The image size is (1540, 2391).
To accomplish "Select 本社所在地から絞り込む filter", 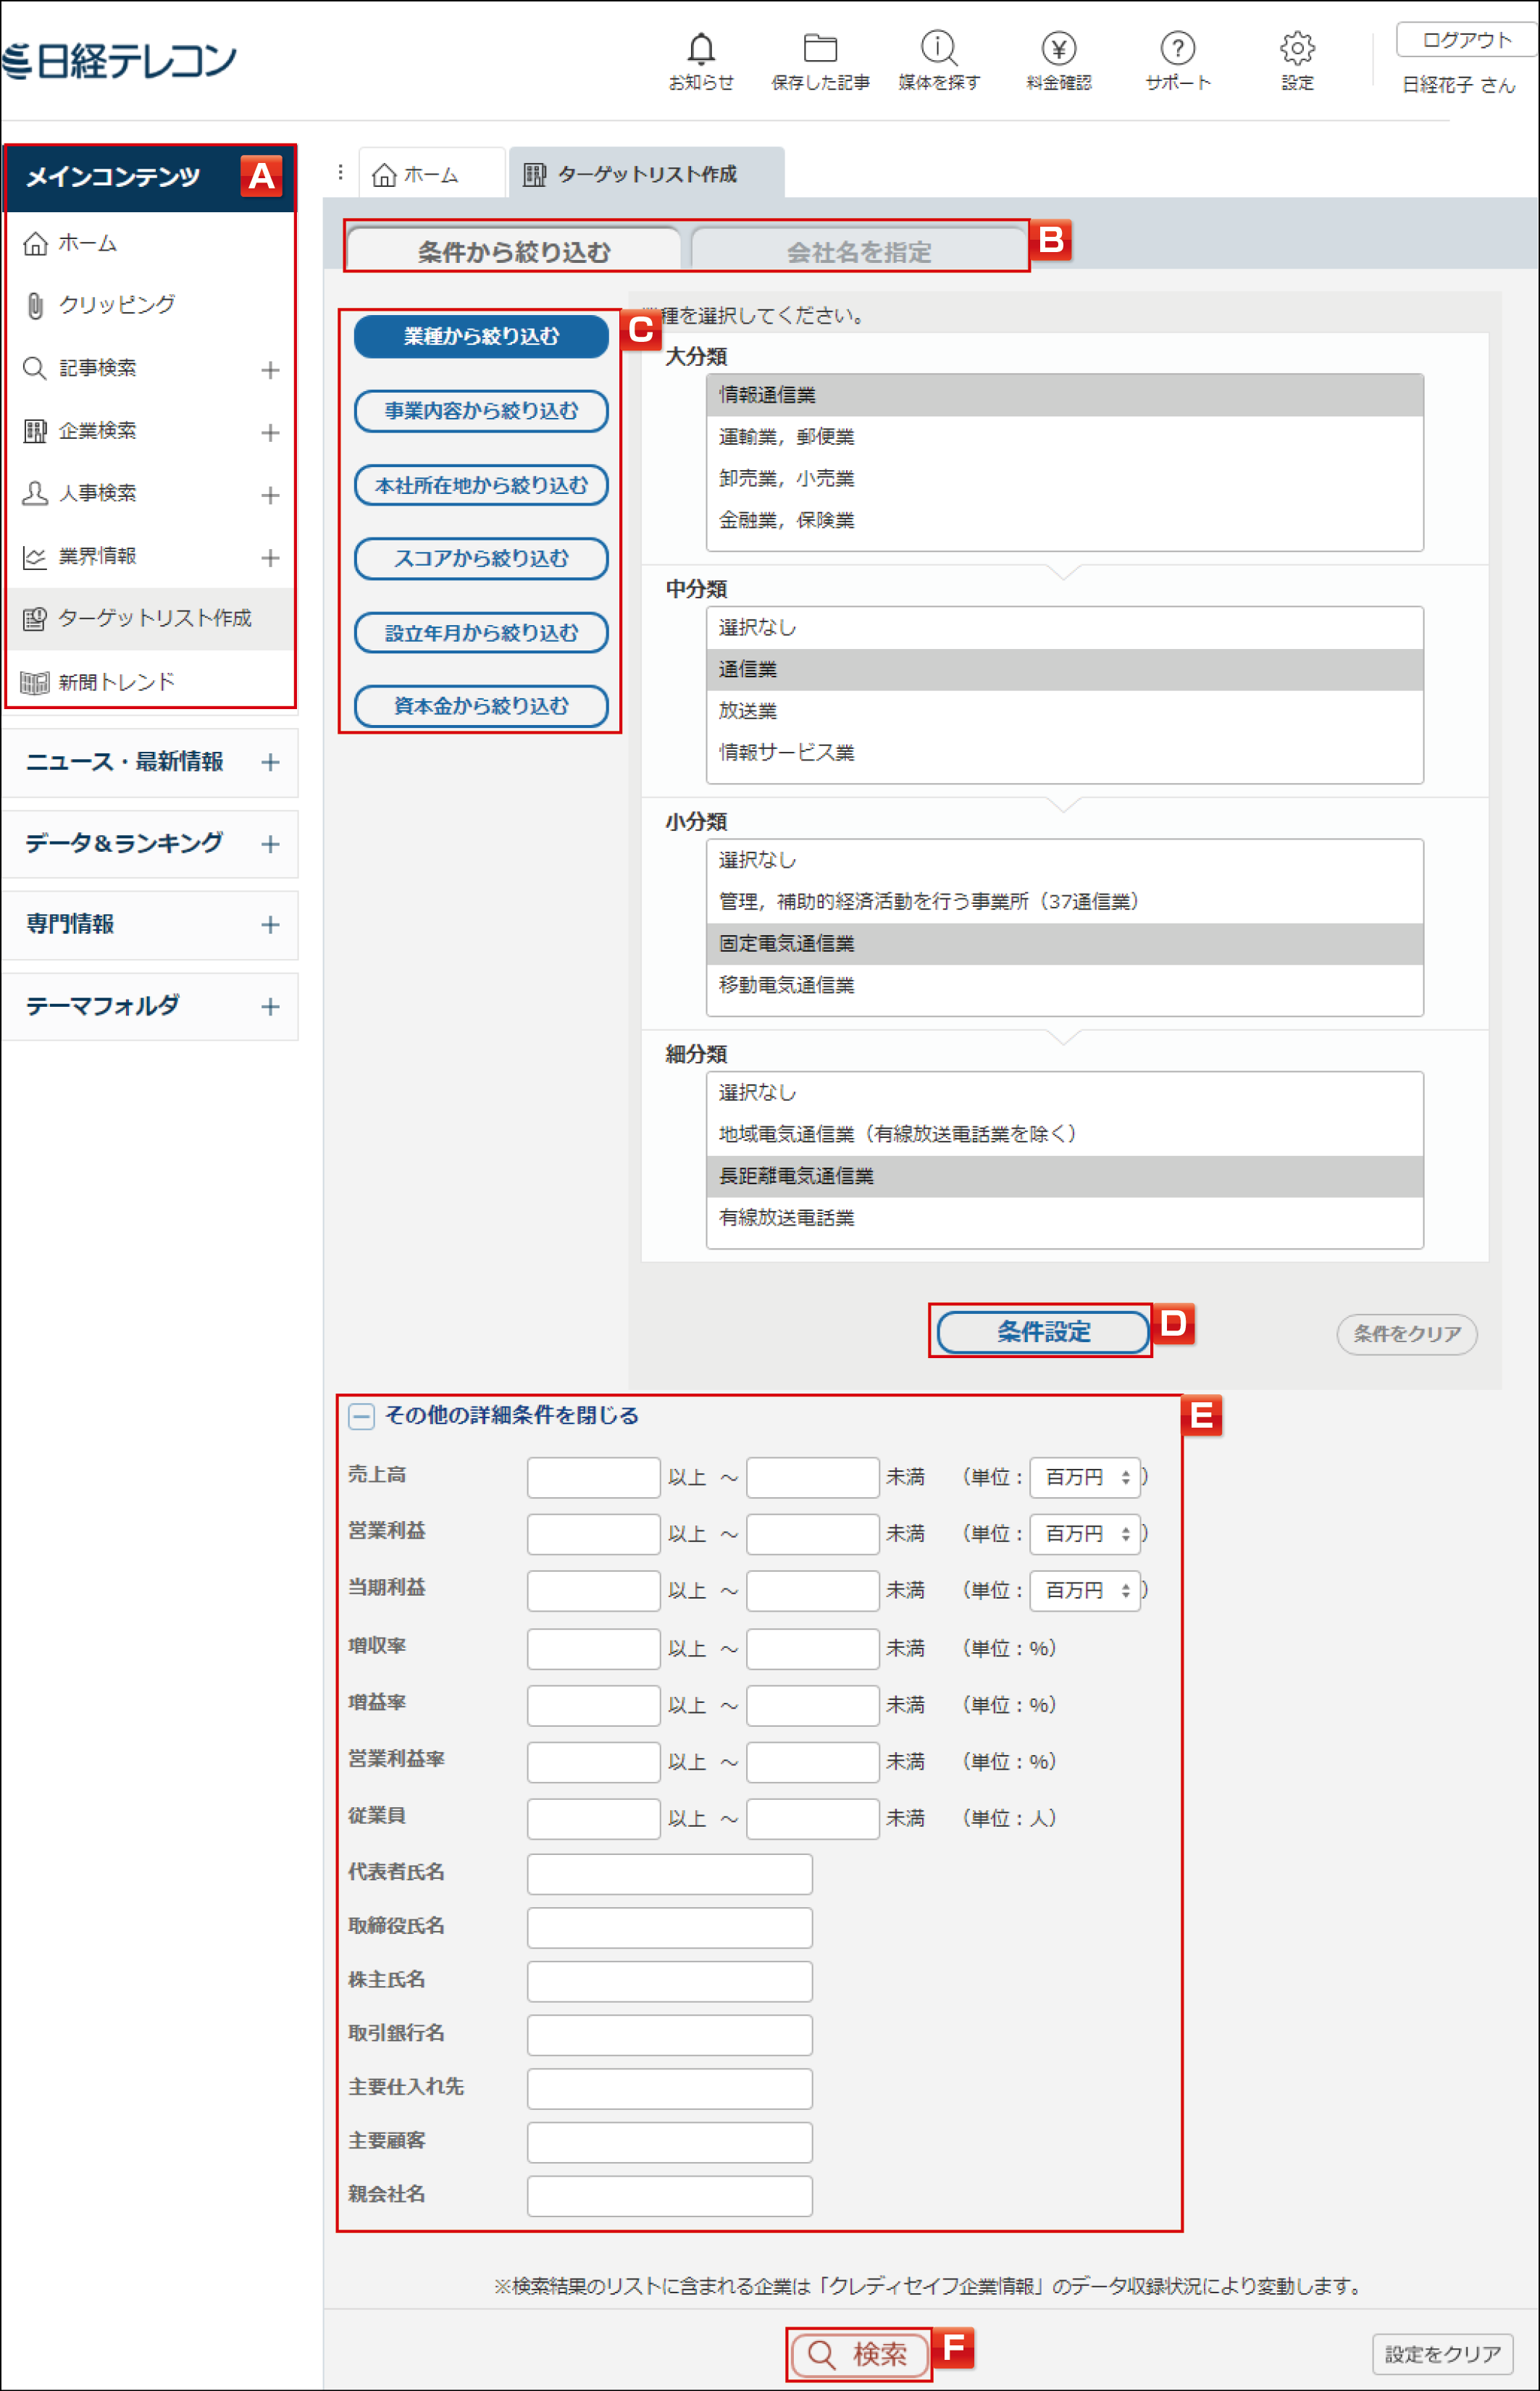I will pos(481,485).
